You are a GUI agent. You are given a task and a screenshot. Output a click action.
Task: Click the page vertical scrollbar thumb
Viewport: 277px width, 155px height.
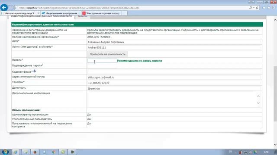click(275, 94)
